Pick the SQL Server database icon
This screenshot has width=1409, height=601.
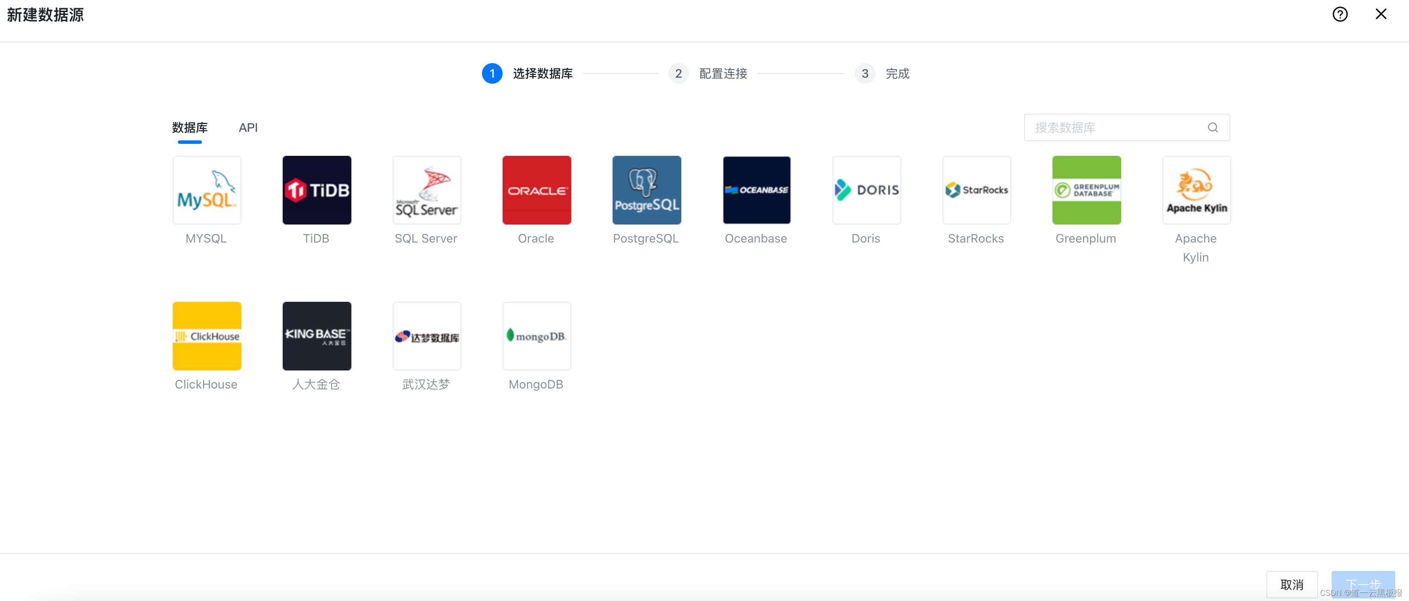pos(427,190)
